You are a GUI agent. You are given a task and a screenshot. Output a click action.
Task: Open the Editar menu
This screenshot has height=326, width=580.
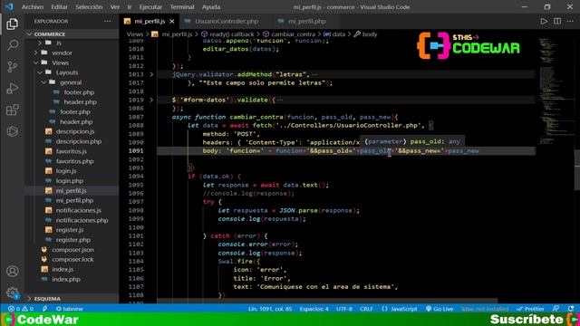tap(59, 7)
